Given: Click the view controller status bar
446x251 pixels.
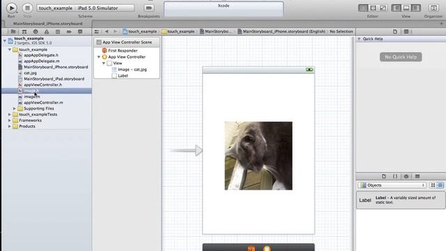Looking at the screenshot, I should tap(259, 70).
